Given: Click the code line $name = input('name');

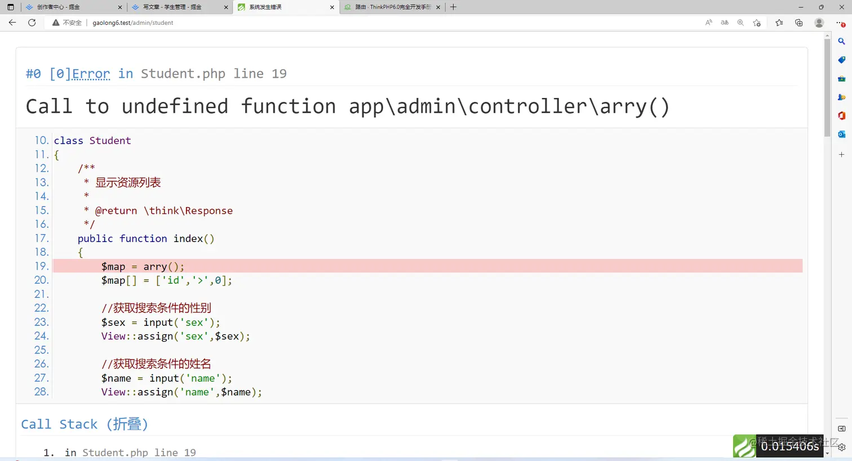Looking at the screenshot, I should pyautogui.click(x=167, y=378).
